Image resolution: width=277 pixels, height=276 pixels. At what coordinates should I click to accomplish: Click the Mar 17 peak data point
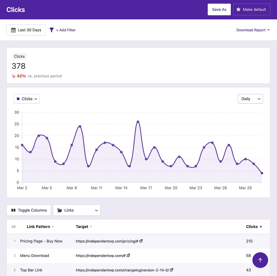point(138,121)
